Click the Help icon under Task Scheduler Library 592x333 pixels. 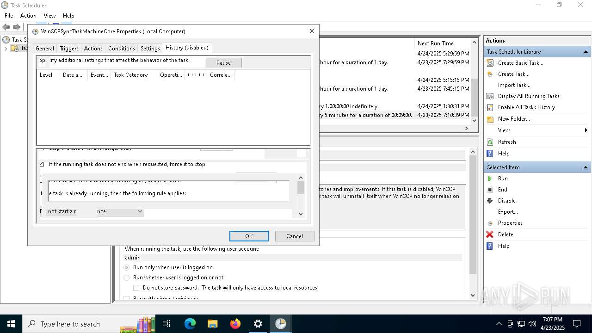pyautogui.click(x=490, y=154)
